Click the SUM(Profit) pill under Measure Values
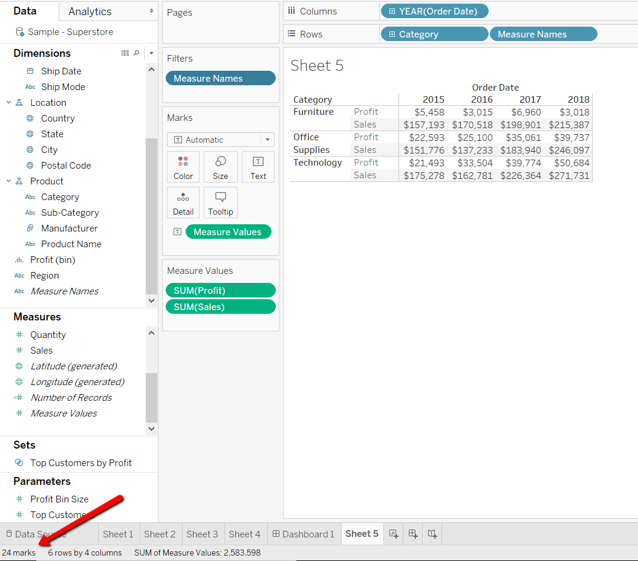This screenshot has height=561, width=638. click(x=220, y=290)
